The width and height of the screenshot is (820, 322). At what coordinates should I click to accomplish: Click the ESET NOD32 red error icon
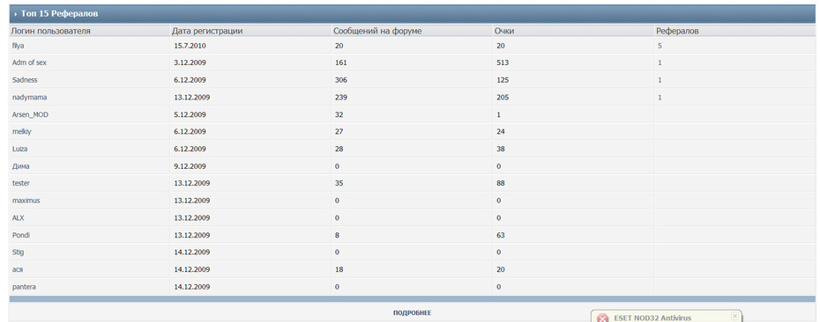point(602,318)
